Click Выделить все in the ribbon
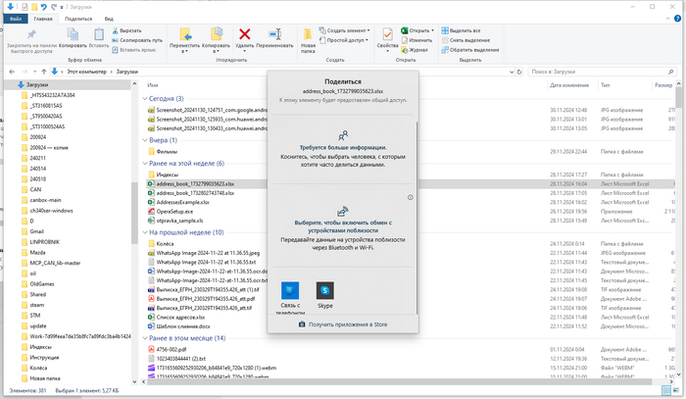This screenshot has height=399, width=686. pyautogui.click(x=465, y=30)
